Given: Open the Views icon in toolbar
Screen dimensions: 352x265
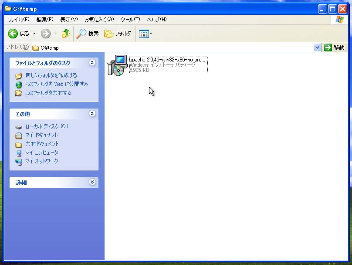Looking at the screenshot, I should 144,34.
